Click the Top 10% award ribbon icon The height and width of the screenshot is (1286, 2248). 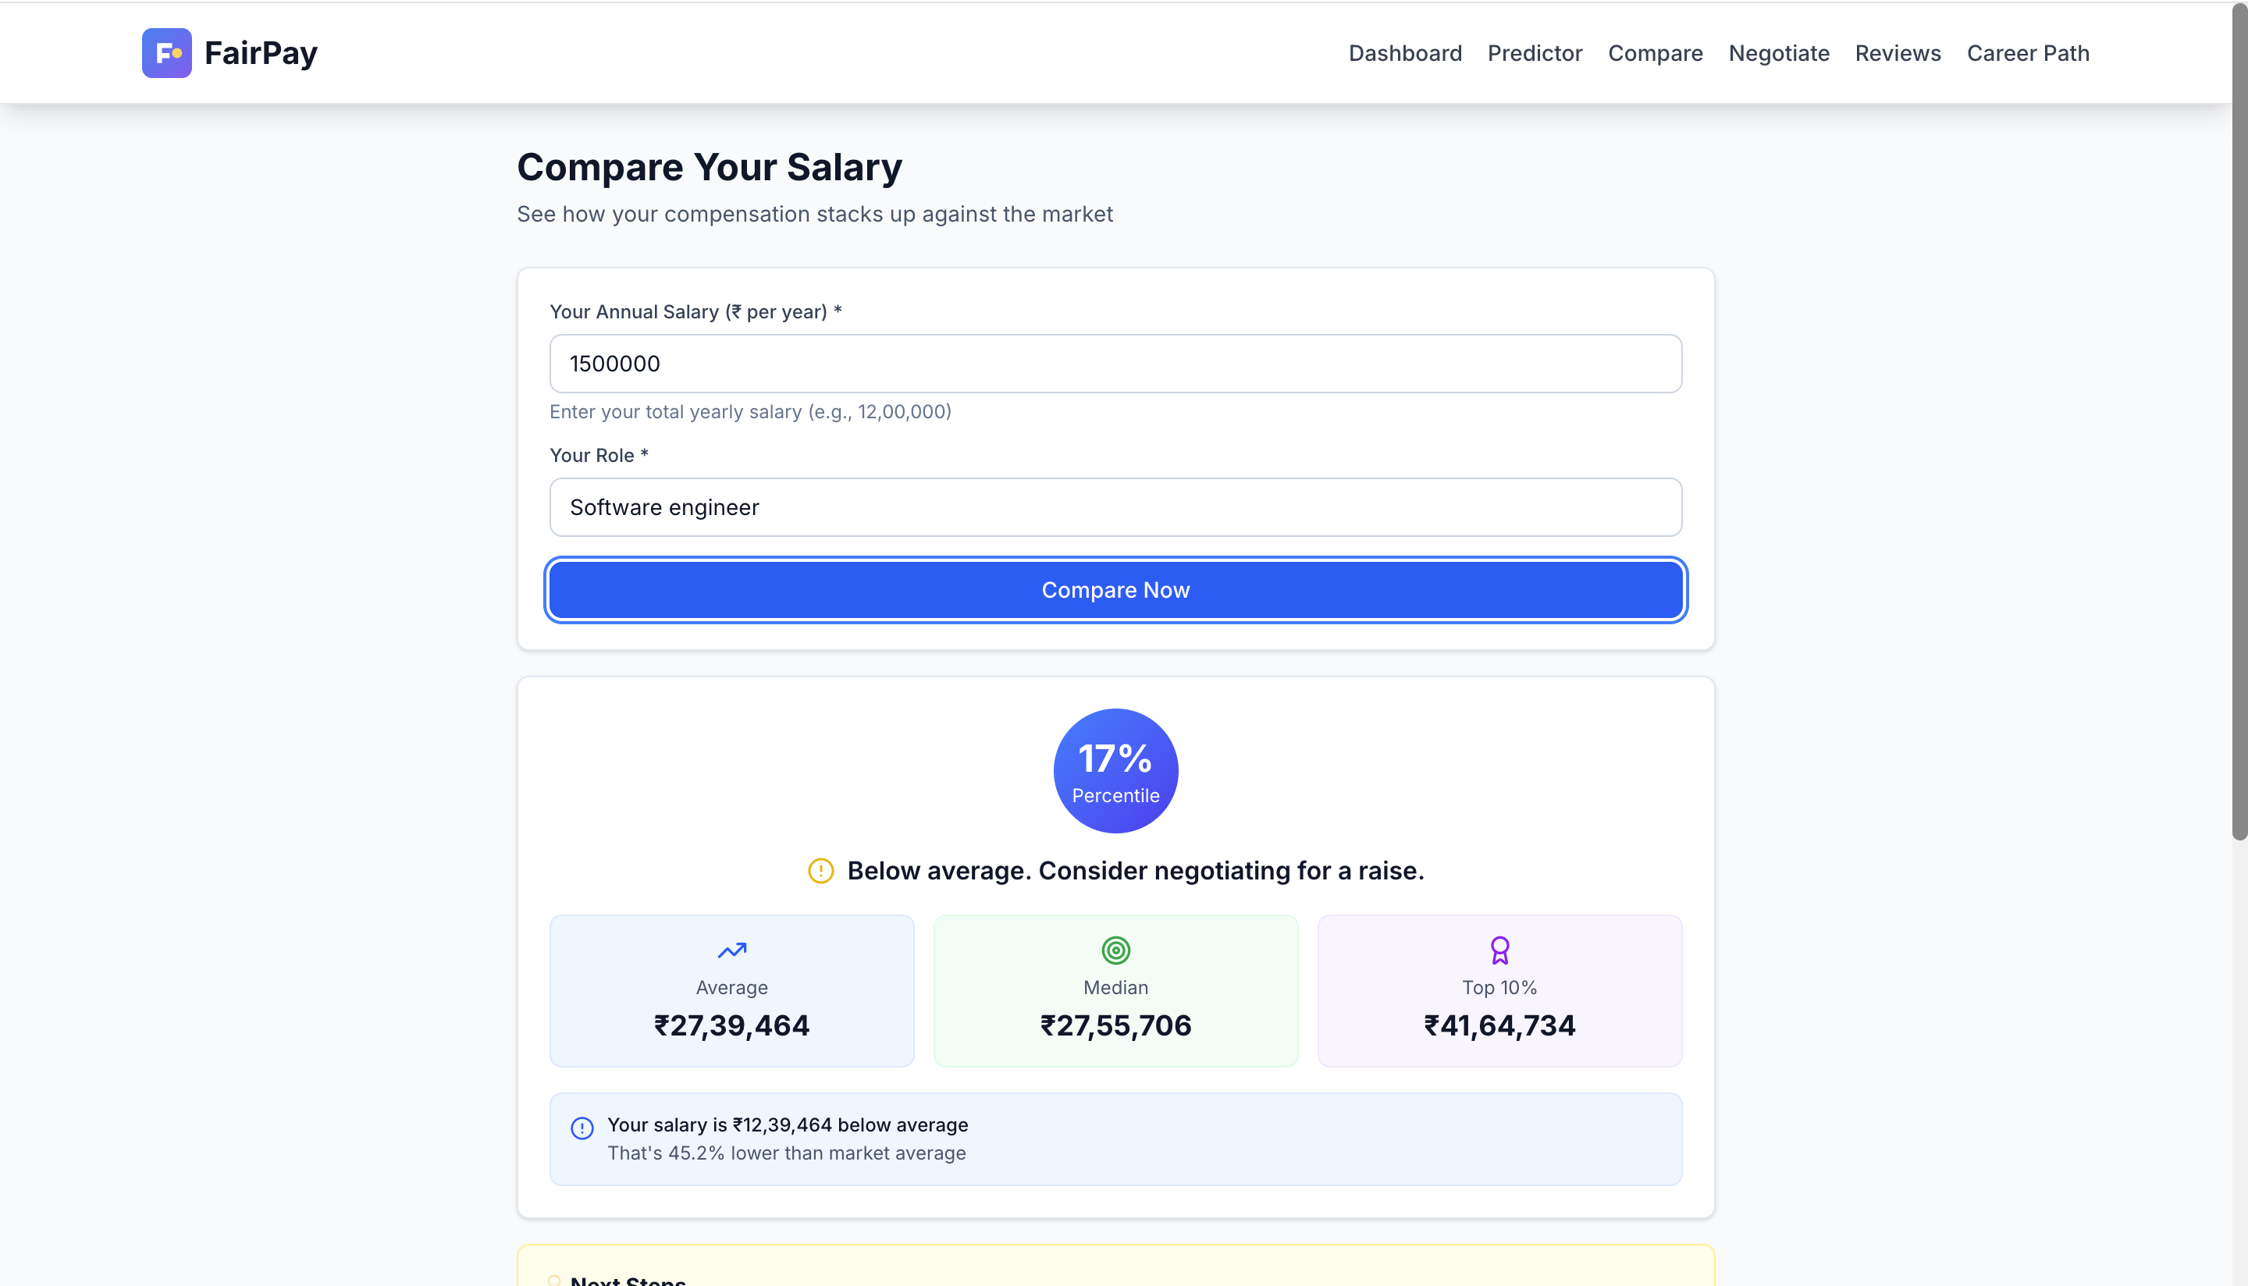coord(1499,950)
